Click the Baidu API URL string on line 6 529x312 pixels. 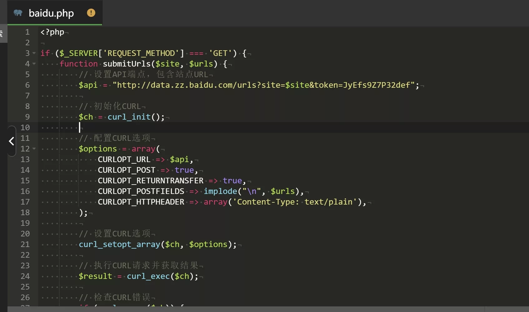(265, 85)
